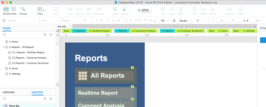The width and height of the screenshot is (266, 107).
Task: Align widgets Left
Action: (x=163, y=9)
